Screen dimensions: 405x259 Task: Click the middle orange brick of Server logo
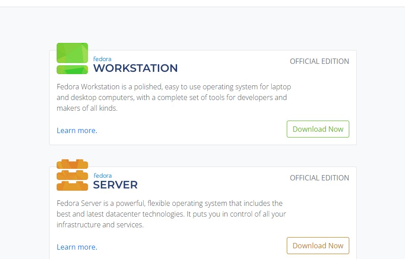72,175
